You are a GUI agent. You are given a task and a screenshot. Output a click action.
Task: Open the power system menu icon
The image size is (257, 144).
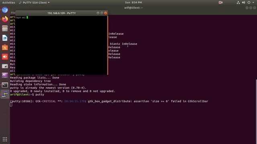tap(249, 2)
